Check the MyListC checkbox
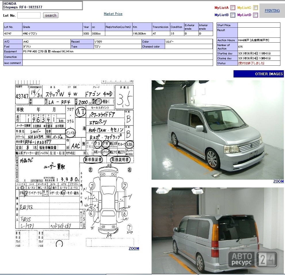Viewport: 285px width, 275px height. tap(256, 8)
